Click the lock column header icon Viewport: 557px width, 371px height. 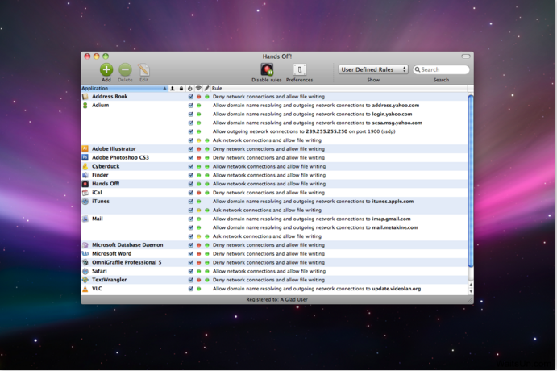tap(181, 89)
